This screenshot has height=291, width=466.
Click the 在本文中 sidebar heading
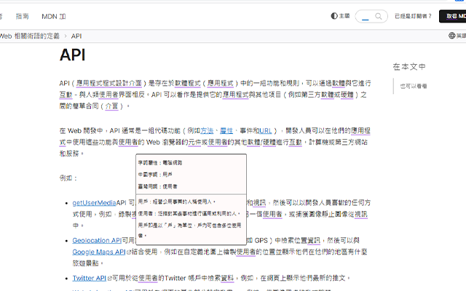point(409,67)
